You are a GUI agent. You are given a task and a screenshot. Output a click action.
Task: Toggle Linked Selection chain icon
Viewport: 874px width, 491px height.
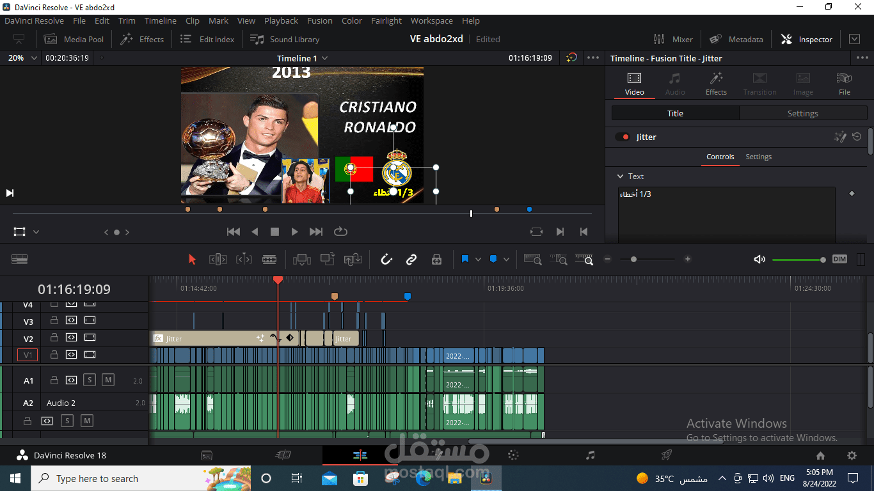tap(411, 259)
